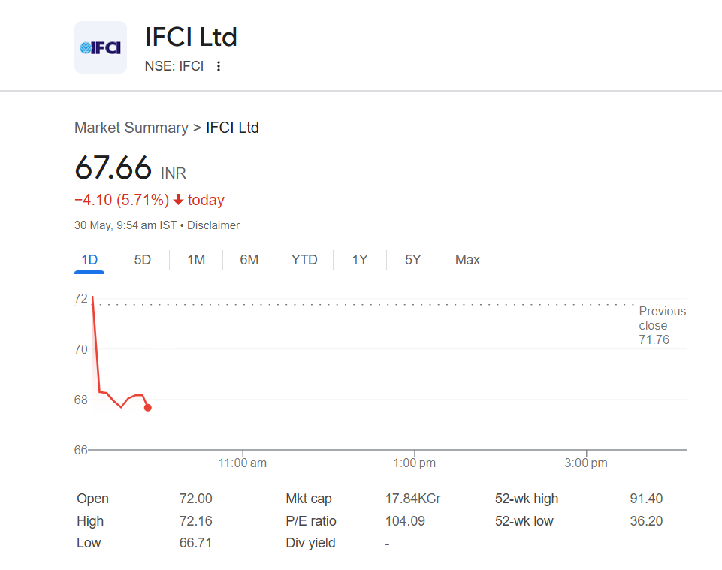
Task: Click the 11:00 am time axis label
Action: (x=243, y=463)
